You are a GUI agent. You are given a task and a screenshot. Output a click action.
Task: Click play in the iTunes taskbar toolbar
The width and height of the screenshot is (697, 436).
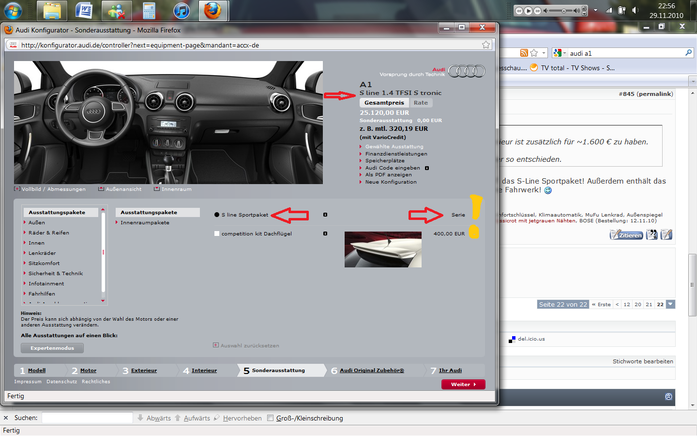click(x=528, y=11)
